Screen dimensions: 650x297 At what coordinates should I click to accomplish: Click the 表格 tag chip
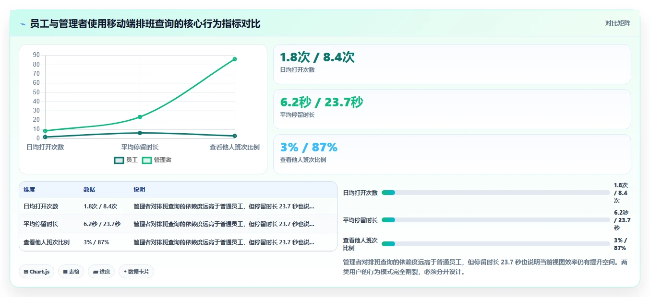point(71,272)
